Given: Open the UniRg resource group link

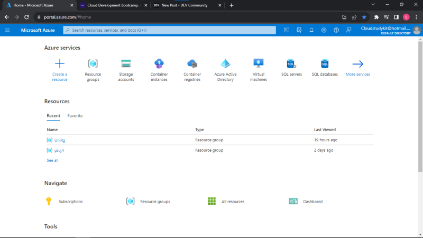Looking at the screenshot, I should click(x=60, y=140).
